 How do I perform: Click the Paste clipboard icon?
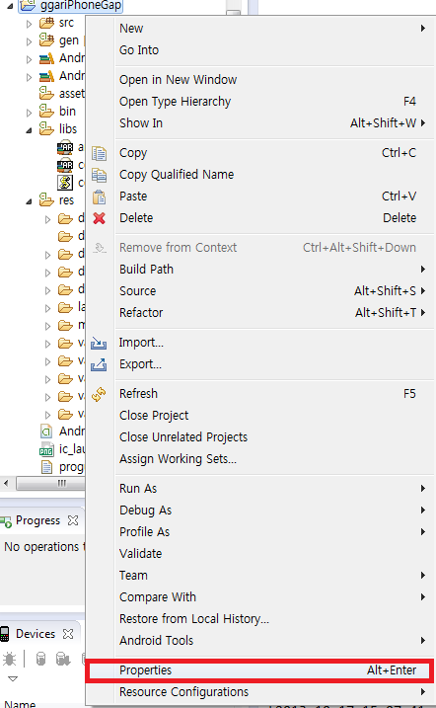(99, 197)
